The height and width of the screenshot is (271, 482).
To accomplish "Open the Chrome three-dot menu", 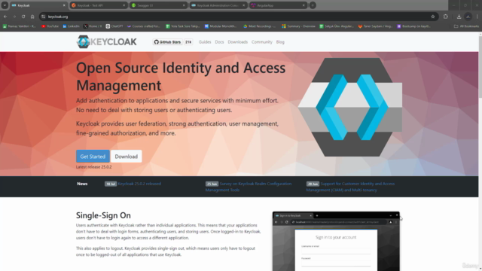I will [x=477, y=17].
